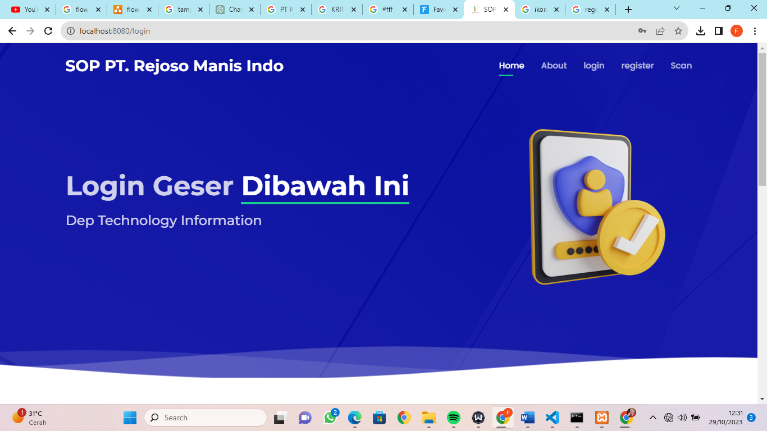Share this page via address bar icon
The height and width of the screenshot is (431, 767).
[x=660, y=31]
